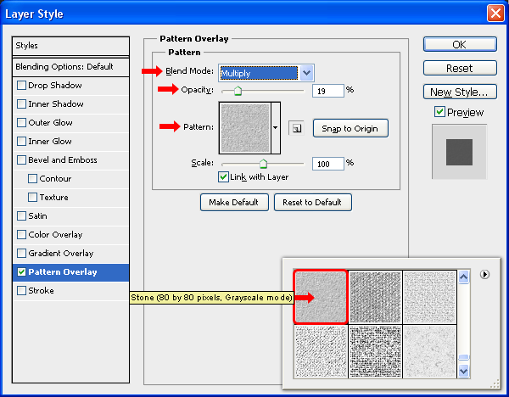
Task: Select the bottom-right pattern swatch
Action: 429,351
